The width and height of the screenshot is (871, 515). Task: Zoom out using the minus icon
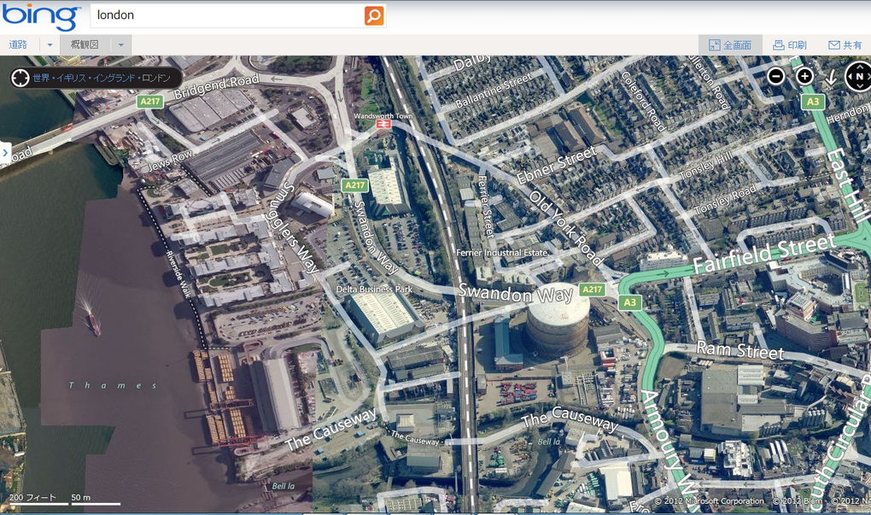click(775, 77)
